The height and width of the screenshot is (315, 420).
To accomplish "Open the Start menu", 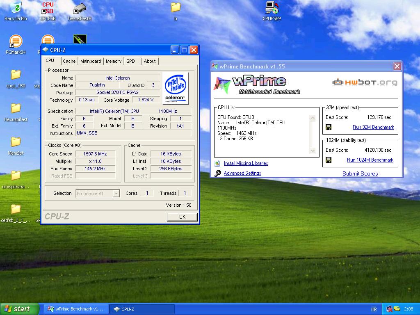I will pyautogui.click(x=19, y=309).
